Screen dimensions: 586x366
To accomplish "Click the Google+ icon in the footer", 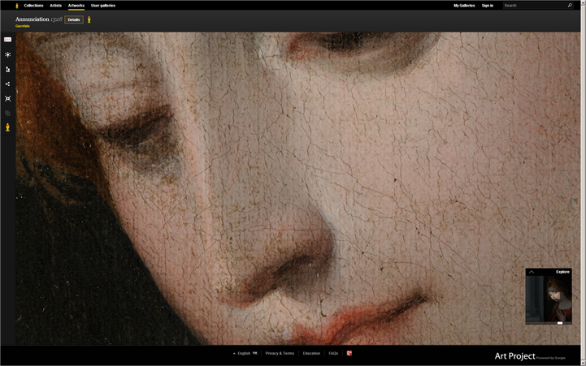I will tap(349, 353).
